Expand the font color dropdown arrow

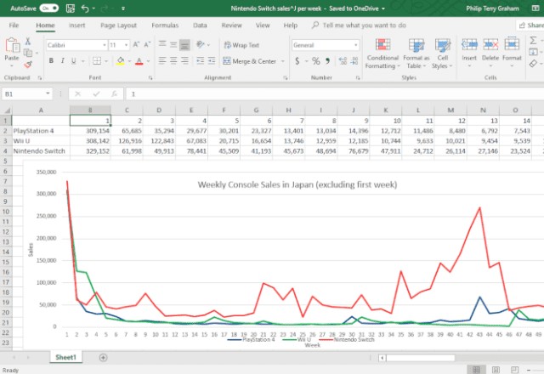pos(149,61)
